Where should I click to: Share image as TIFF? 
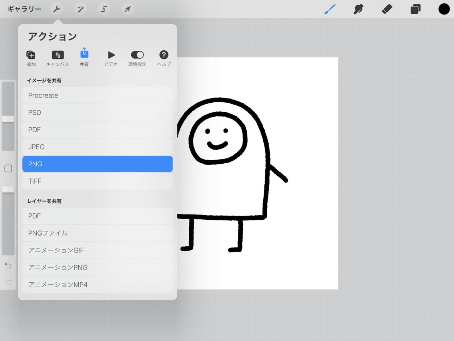[x=98, y=181]
